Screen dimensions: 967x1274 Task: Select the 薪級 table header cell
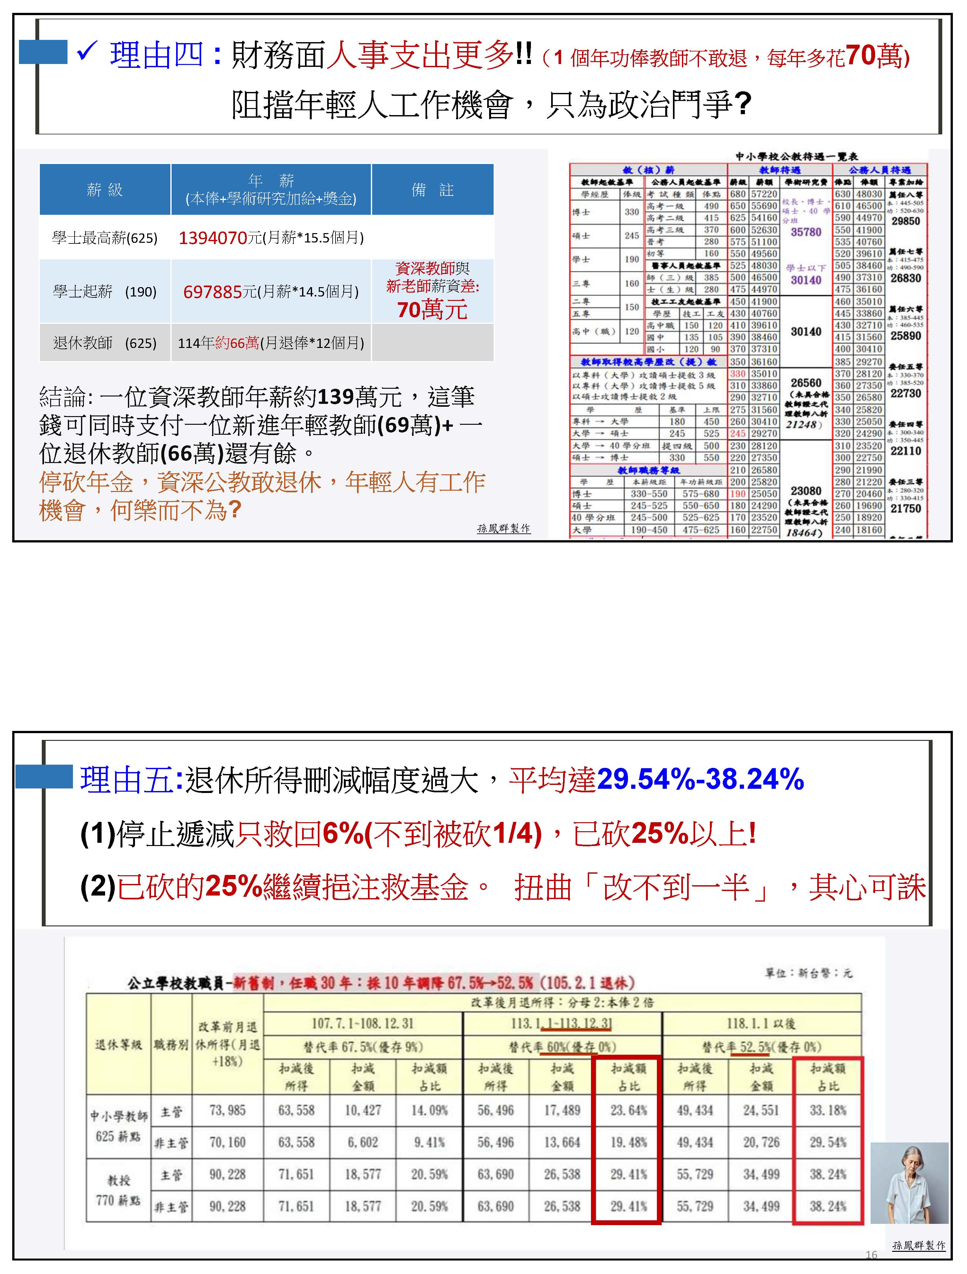coord(105,189)
